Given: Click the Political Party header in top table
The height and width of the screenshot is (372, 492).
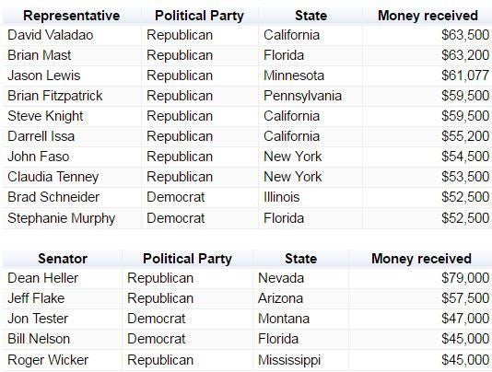Looking at the screenshot, I should click(199, 16).
